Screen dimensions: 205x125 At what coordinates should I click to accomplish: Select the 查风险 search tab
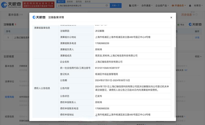point(79,2)
